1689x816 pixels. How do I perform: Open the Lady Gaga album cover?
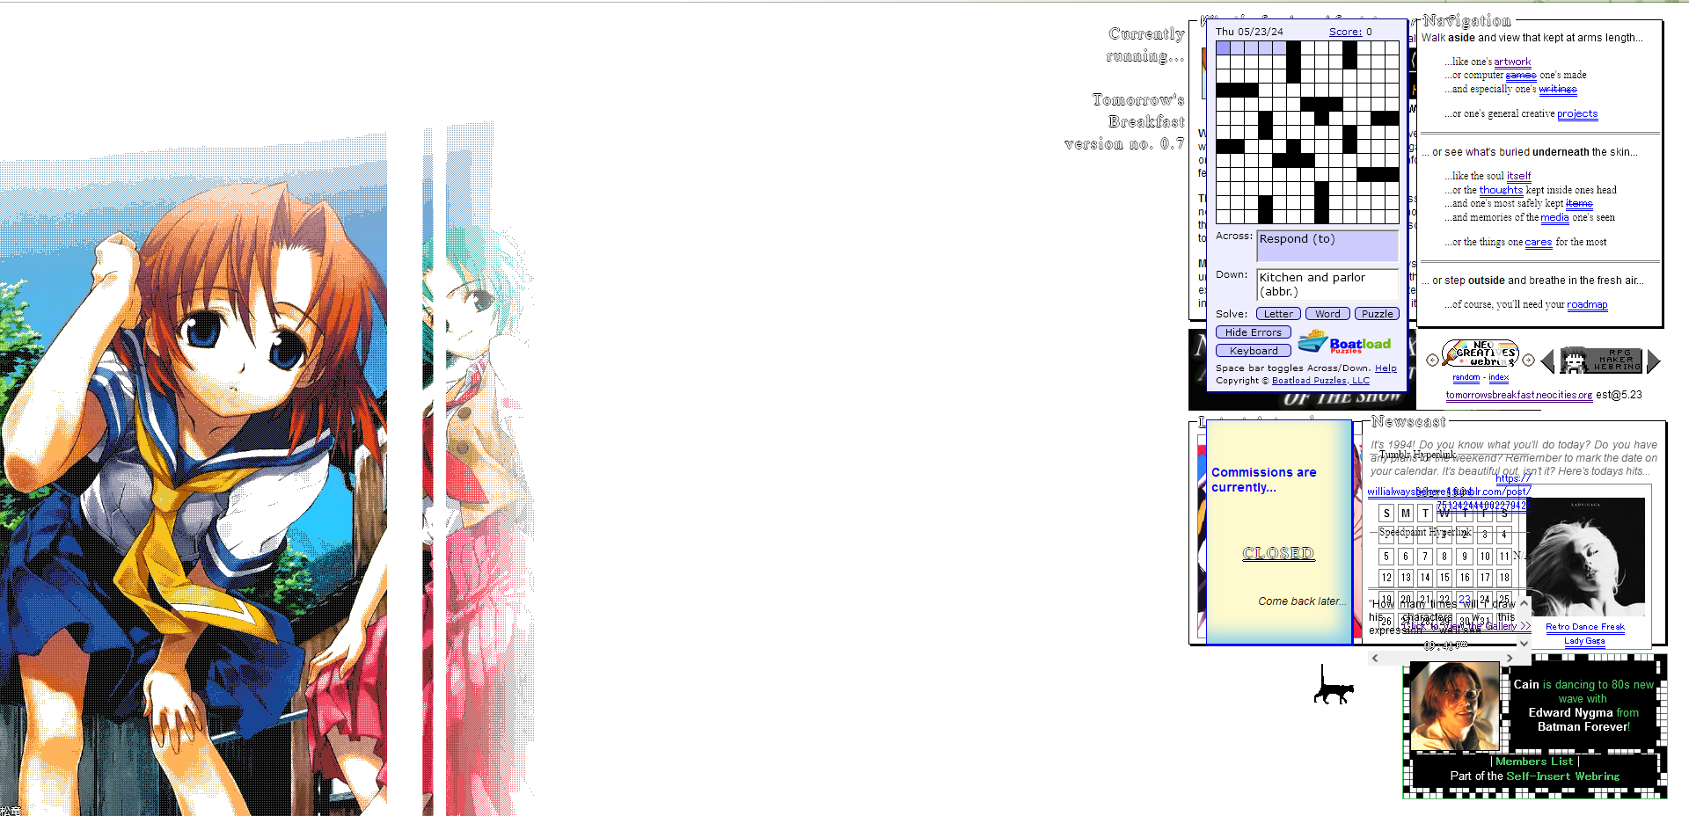tap(1585, 557)
